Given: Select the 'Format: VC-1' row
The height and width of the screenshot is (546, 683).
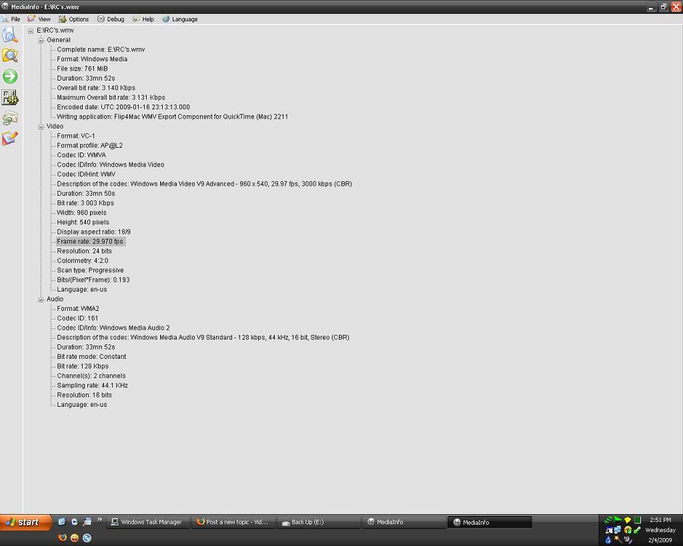Looking at the screenshot, I should tap(76, 136).
